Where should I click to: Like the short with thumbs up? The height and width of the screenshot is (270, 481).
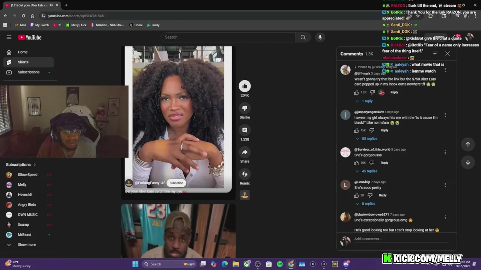[x=245, y=86]
